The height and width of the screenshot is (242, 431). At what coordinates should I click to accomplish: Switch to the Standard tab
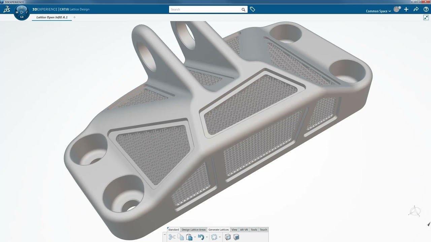(x=173, y=230)
